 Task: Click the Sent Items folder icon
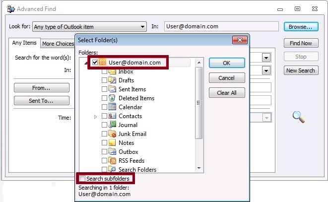(x=112, y=89)
